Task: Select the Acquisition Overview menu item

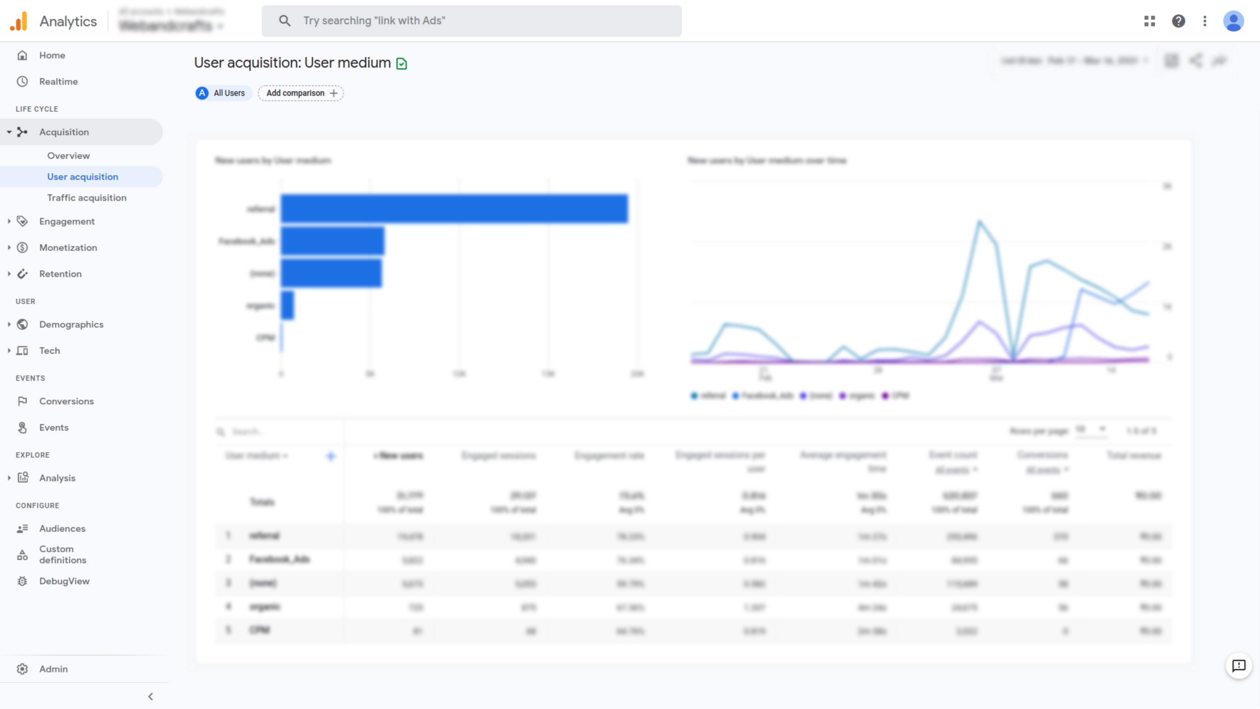Action: pos(68,155)
